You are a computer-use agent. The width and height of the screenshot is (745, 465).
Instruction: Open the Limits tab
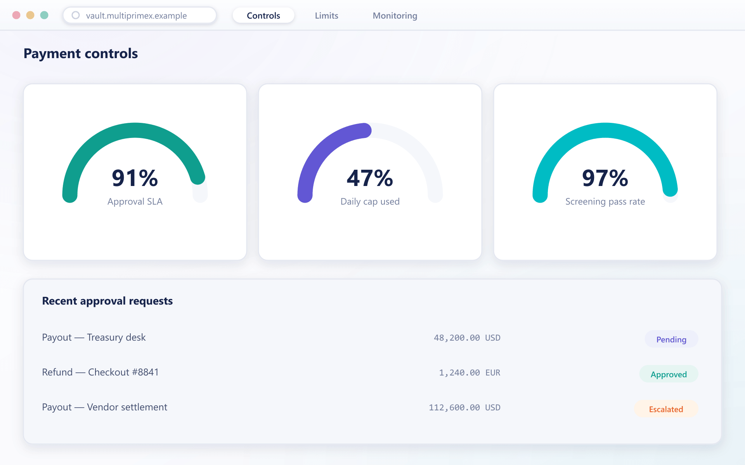326,15
